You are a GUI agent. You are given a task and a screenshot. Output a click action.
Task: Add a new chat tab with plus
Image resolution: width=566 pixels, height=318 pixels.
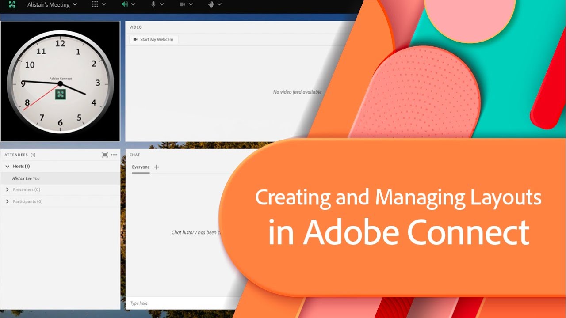(x=157, y=167)
